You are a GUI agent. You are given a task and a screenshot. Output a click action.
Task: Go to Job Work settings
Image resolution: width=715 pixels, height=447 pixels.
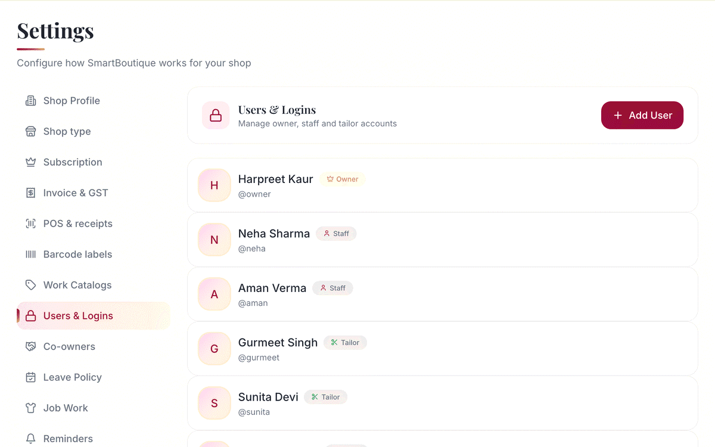click(x=94, y=408)
